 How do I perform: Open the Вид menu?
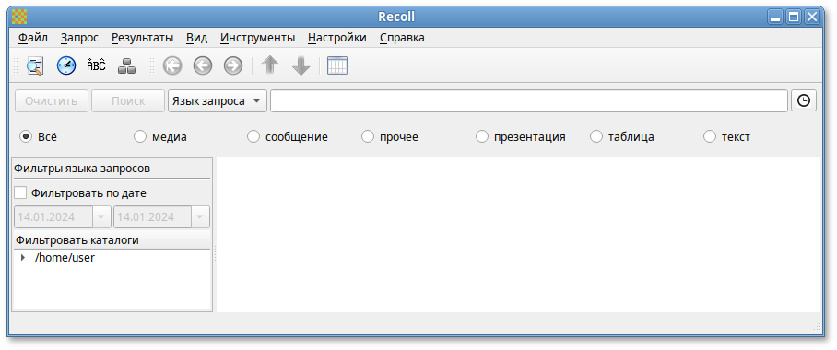pyautogui.click(x=197, y=38)
